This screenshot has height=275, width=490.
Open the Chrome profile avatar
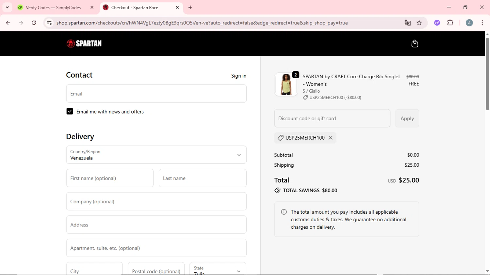[x=469, y=23]
